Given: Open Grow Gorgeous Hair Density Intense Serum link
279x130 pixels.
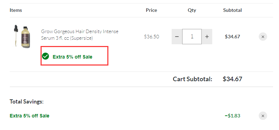Looking at the screenshot, I should 80,35.
